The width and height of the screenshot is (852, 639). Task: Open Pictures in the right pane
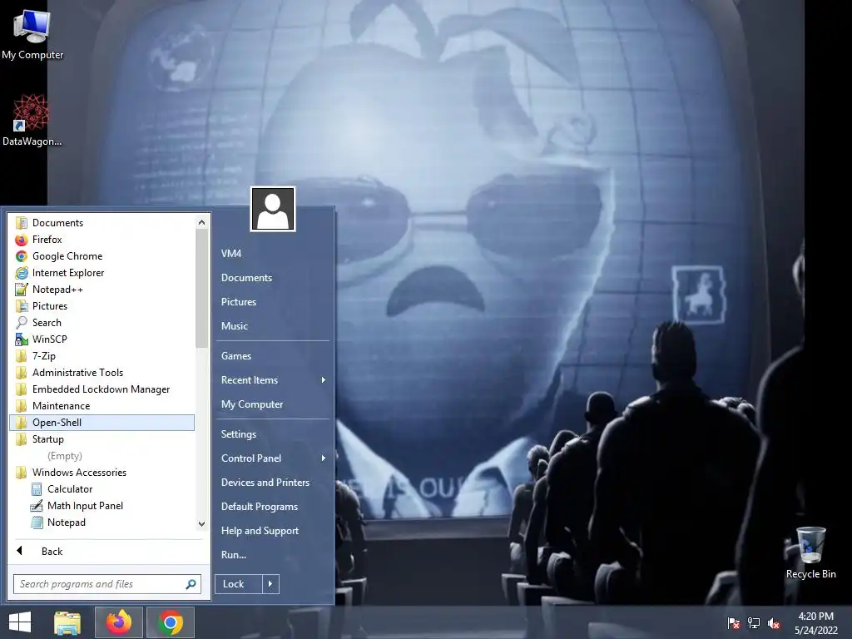[273, 302]
